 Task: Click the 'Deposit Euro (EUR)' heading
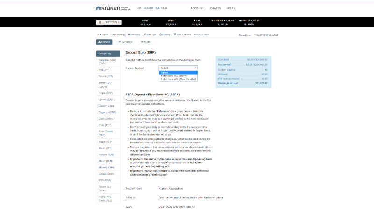(141, 52)
